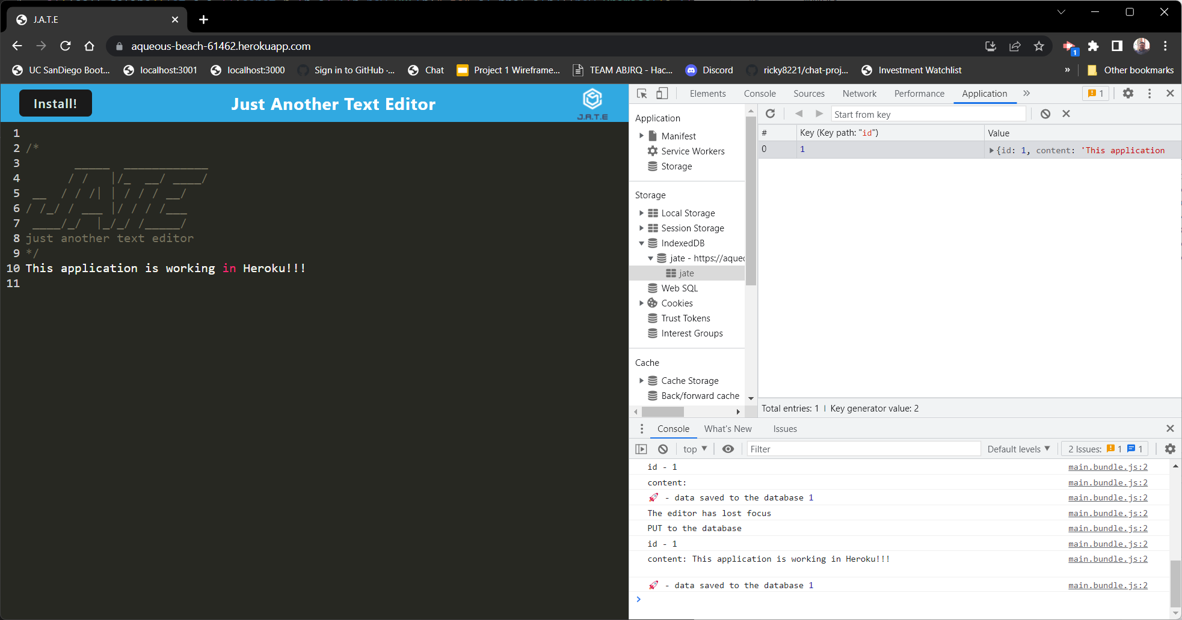Clear the console with the clear icon

(662, 449)
